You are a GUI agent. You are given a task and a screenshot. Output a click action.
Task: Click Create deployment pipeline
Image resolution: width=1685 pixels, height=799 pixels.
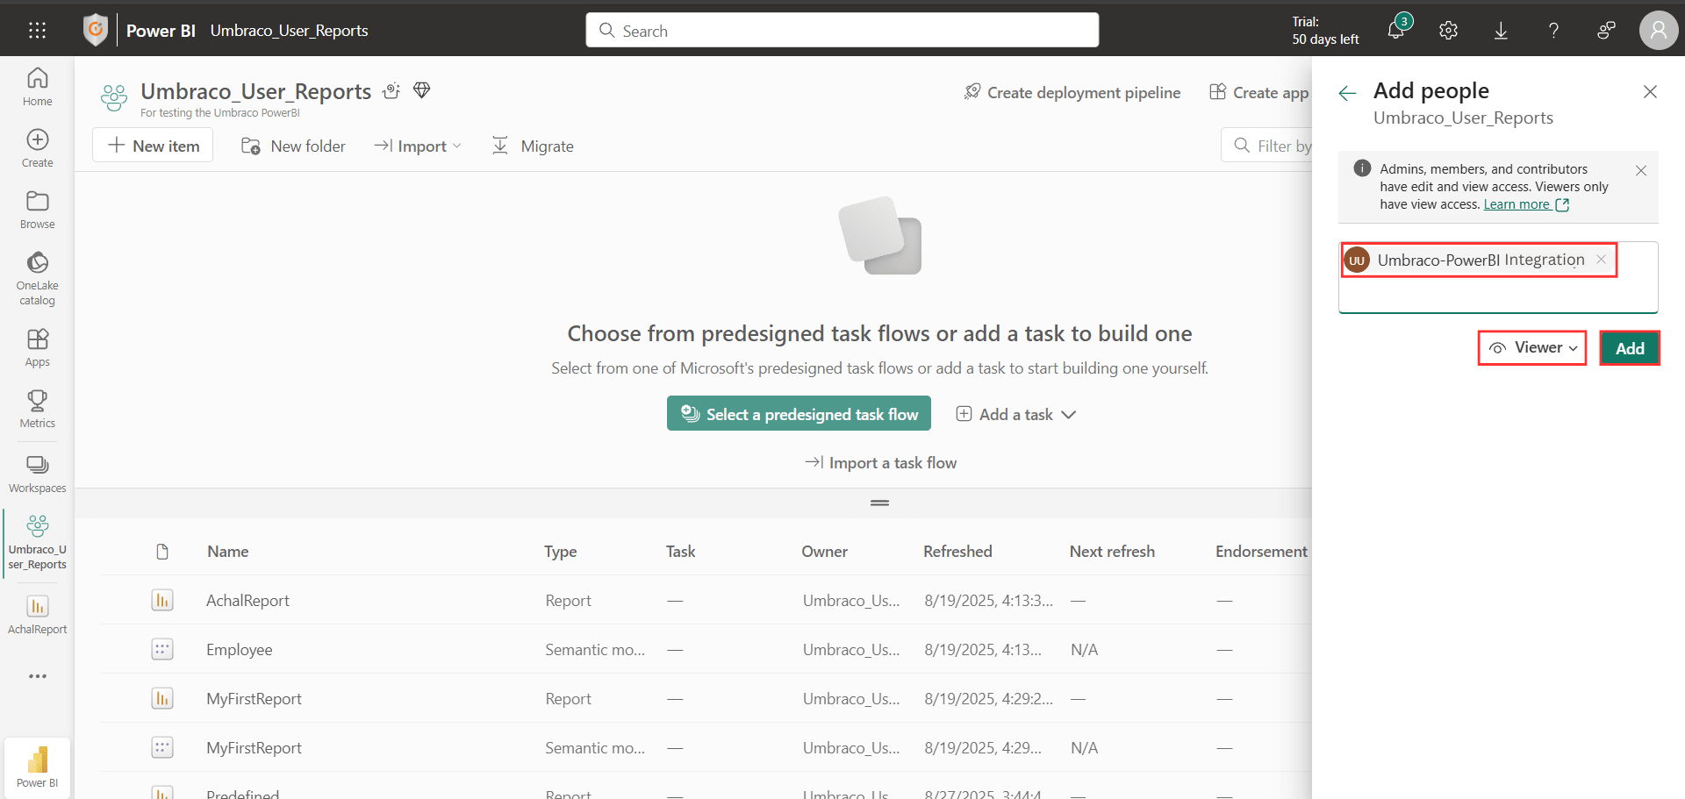pos(1072,92)
